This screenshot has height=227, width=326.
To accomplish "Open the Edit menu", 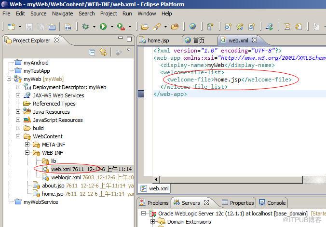I will [x=20, y=13].
